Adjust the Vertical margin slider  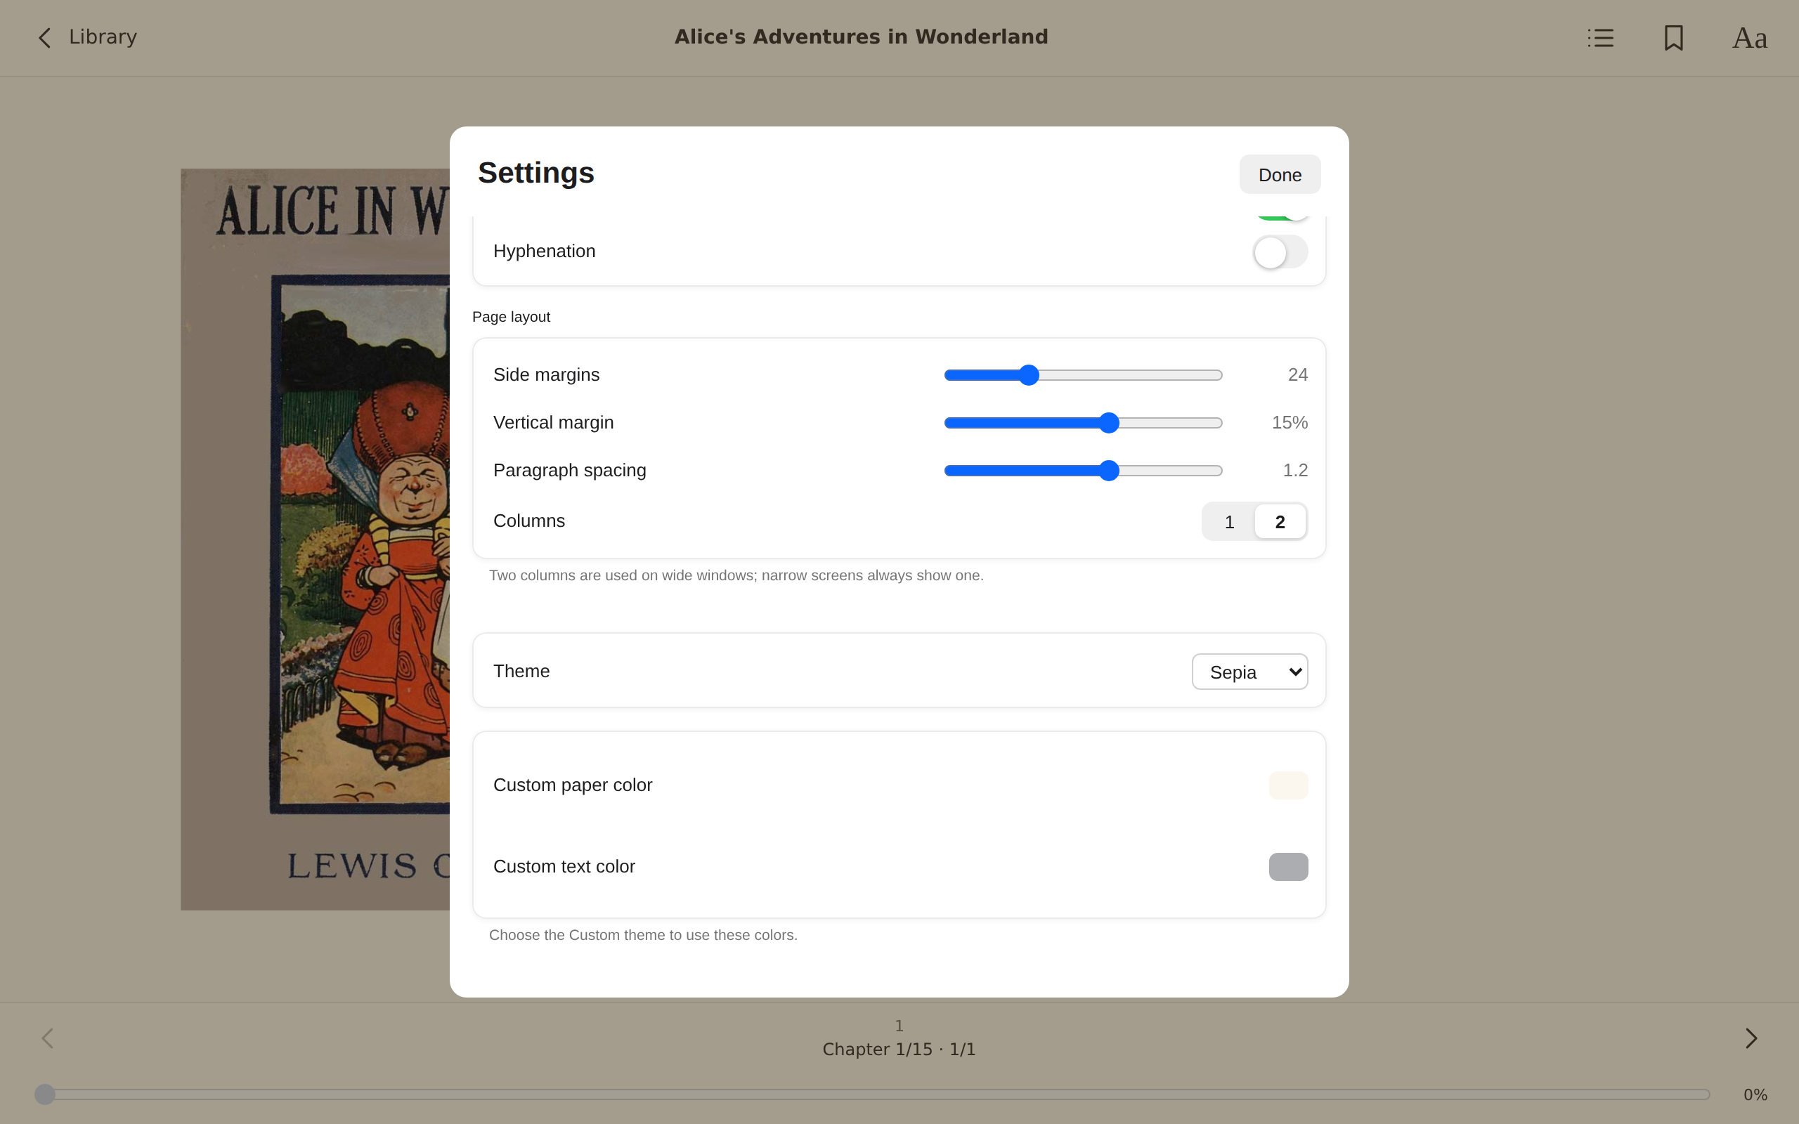1083,422
